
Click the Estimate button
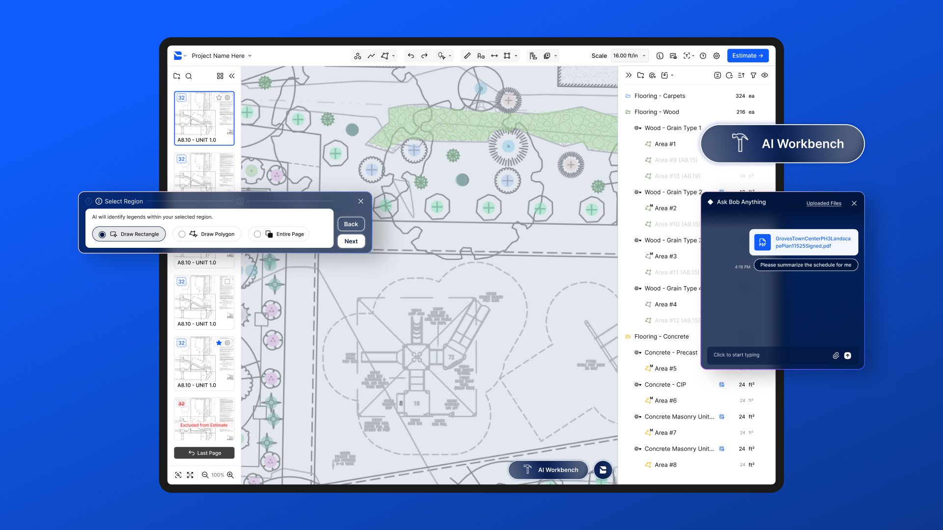pos(747,56)
